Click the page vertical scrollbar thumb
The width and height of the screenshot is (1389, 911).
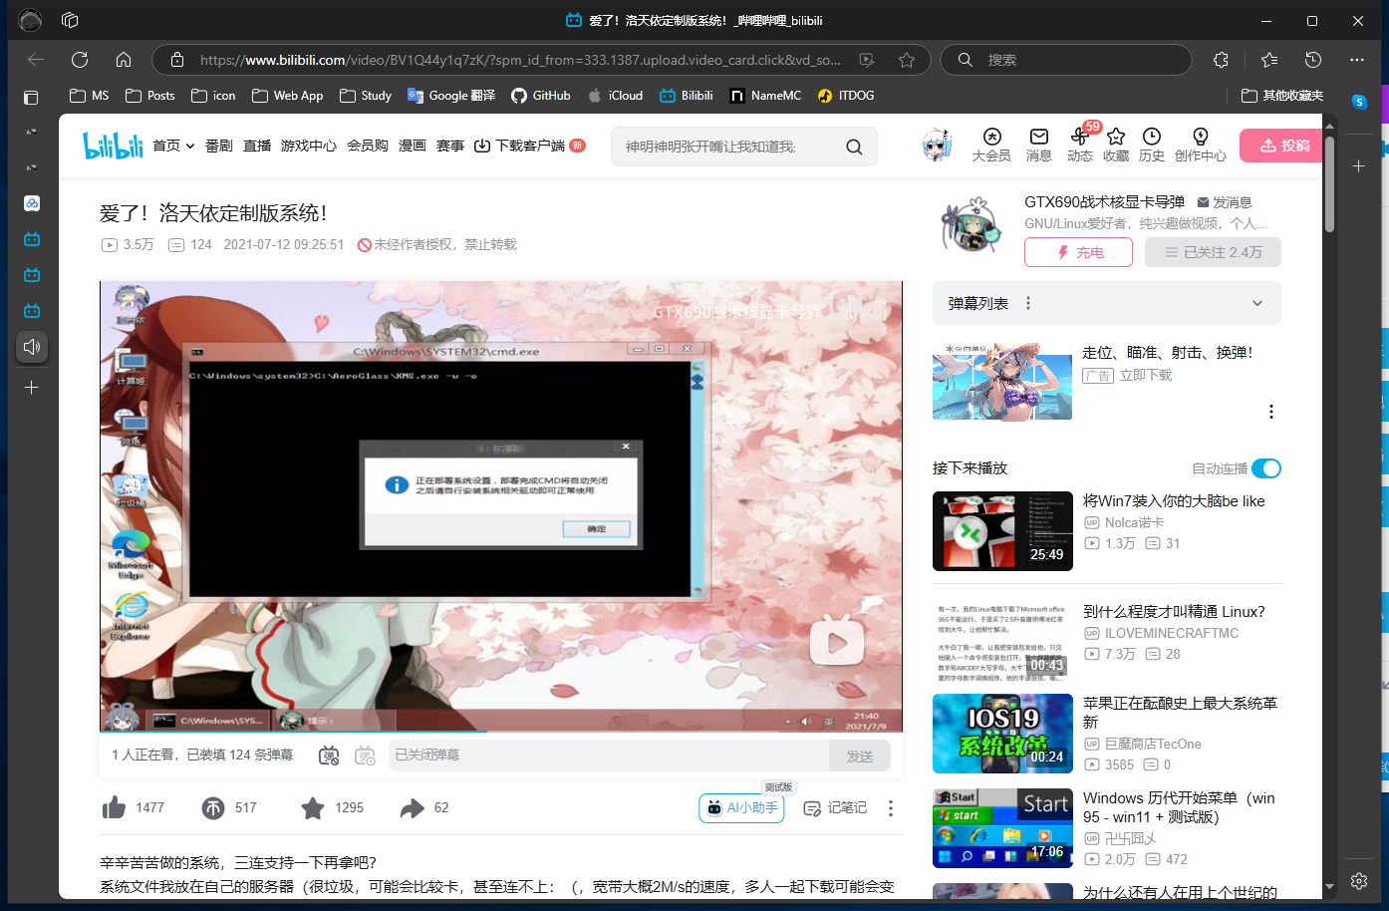(1329, 184)
